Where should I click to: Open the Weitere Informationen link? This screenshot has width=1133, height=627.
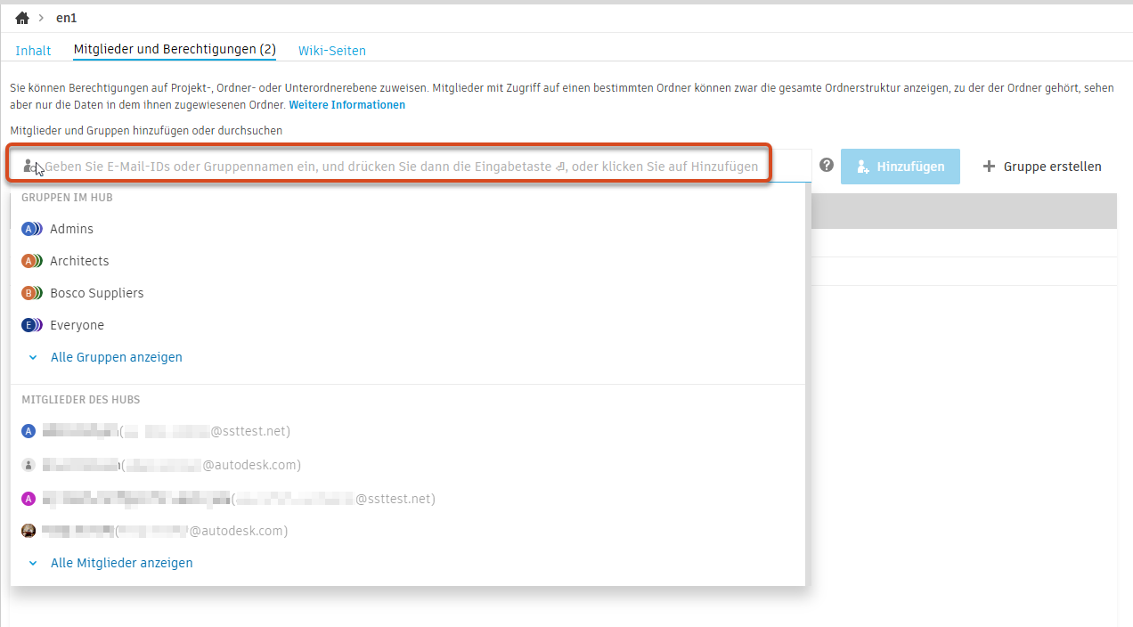(x=347, y=105)
